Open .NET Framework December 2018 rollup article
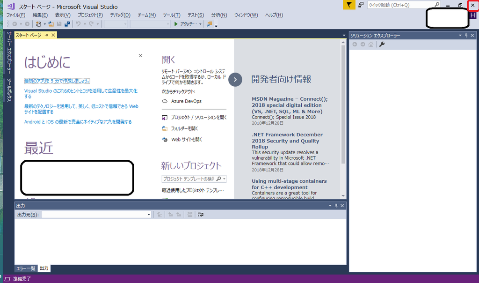Image resolution: width=479 pixels, height=283 pixels. (x=287, y=141)
